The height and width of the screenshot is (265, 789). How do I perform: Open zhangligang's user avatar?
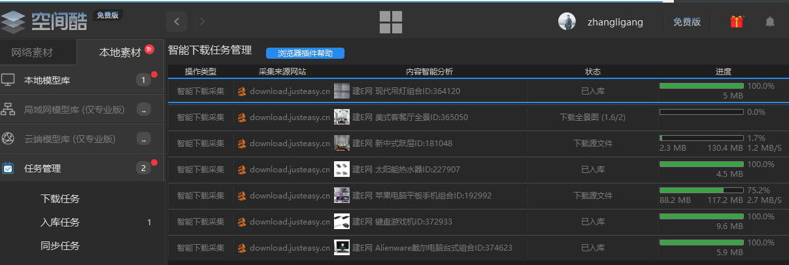pos(567,22)
